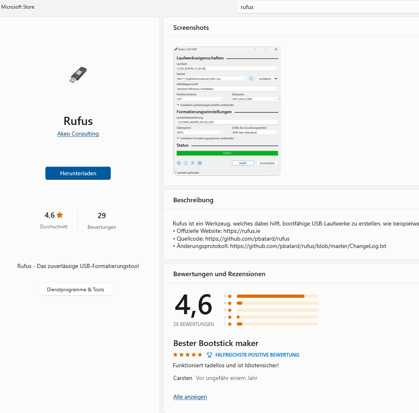419x413 pixels.
Task: Open the Dateisystem NTFS dropdown in the screenshot
Action: pyautogui.click(x=199, y=132)
